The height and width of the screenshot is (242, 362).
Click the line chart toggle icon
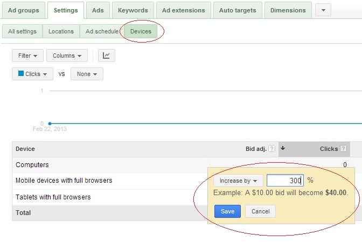point(106,56)
